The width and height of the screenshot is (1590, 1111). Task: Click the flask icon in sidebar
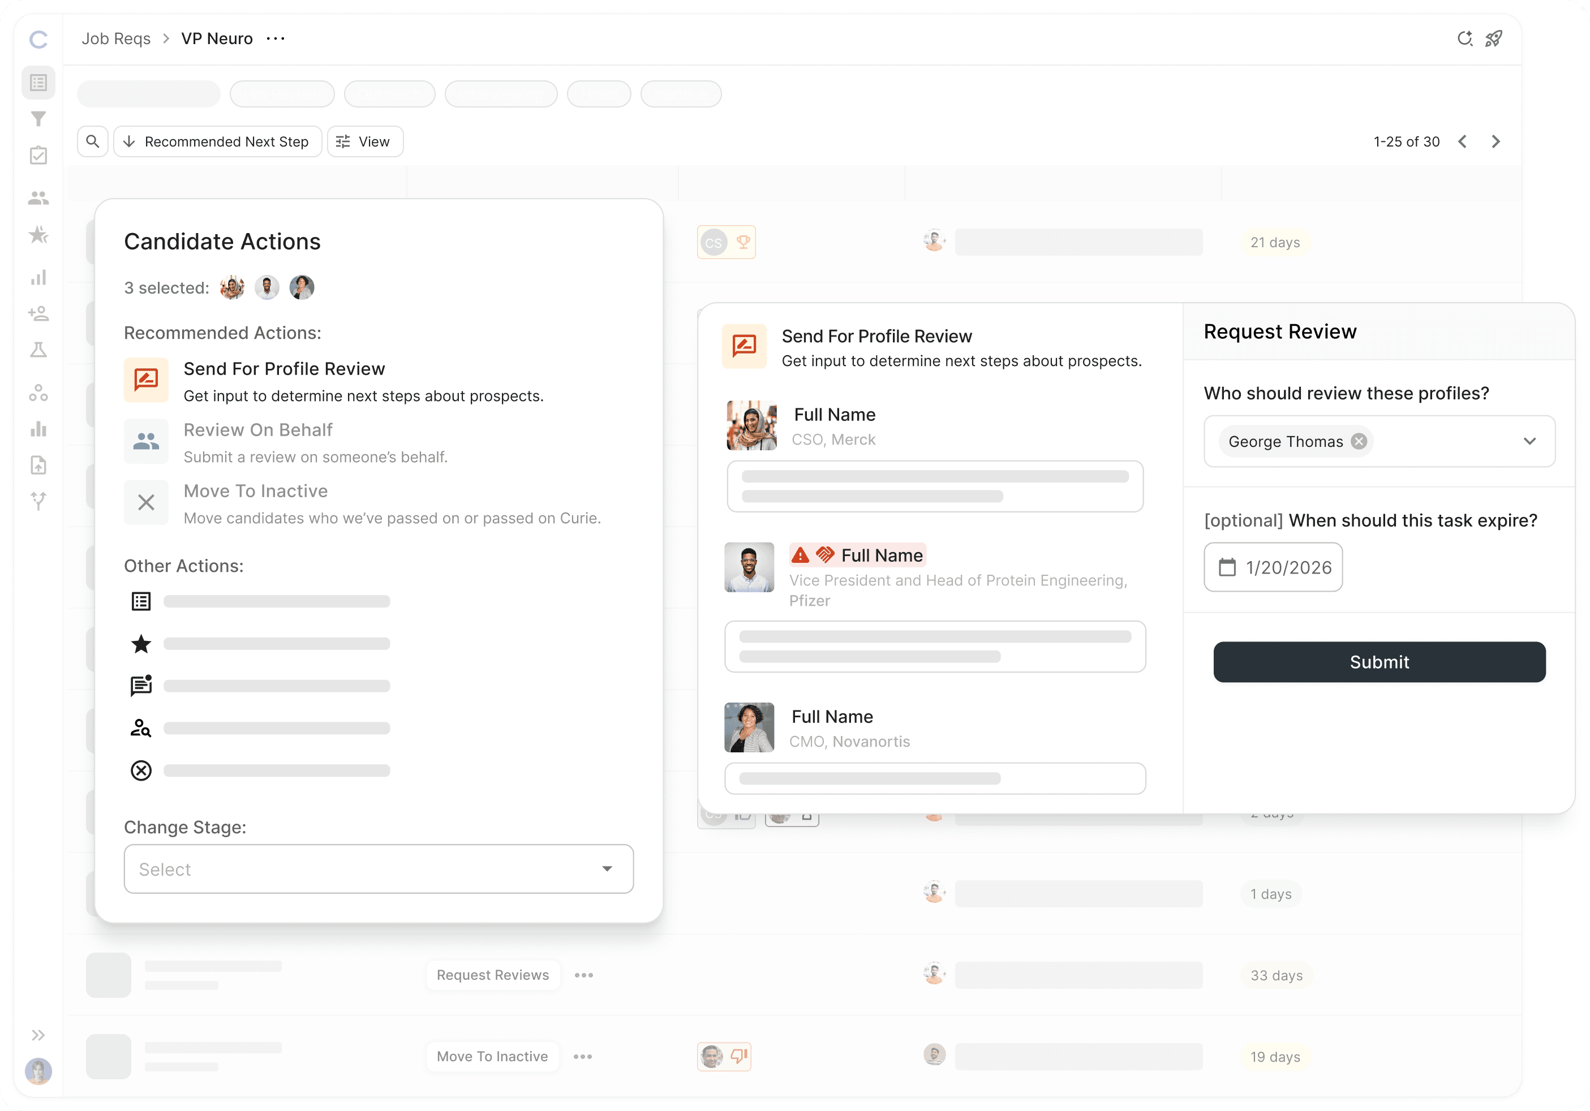[x=39, y=350]
